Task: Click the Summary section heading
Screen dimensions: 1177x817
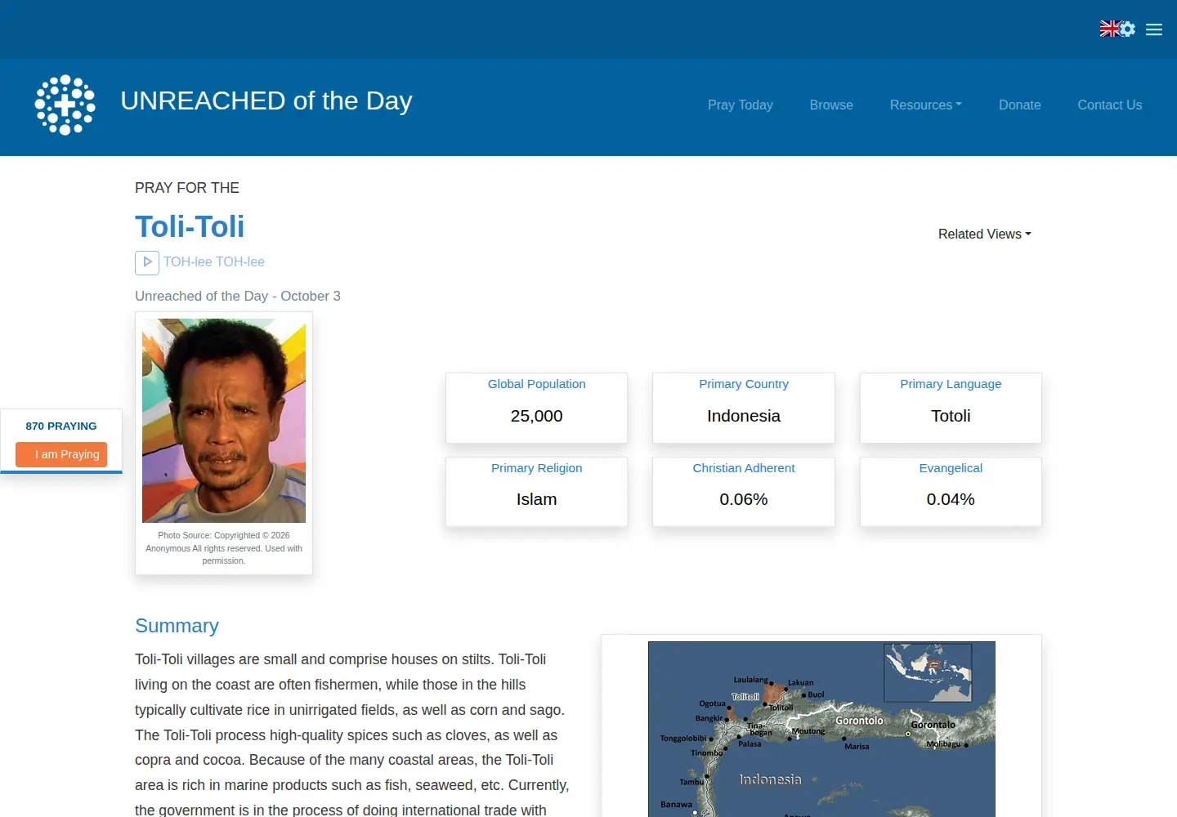Action: [177, 626]
